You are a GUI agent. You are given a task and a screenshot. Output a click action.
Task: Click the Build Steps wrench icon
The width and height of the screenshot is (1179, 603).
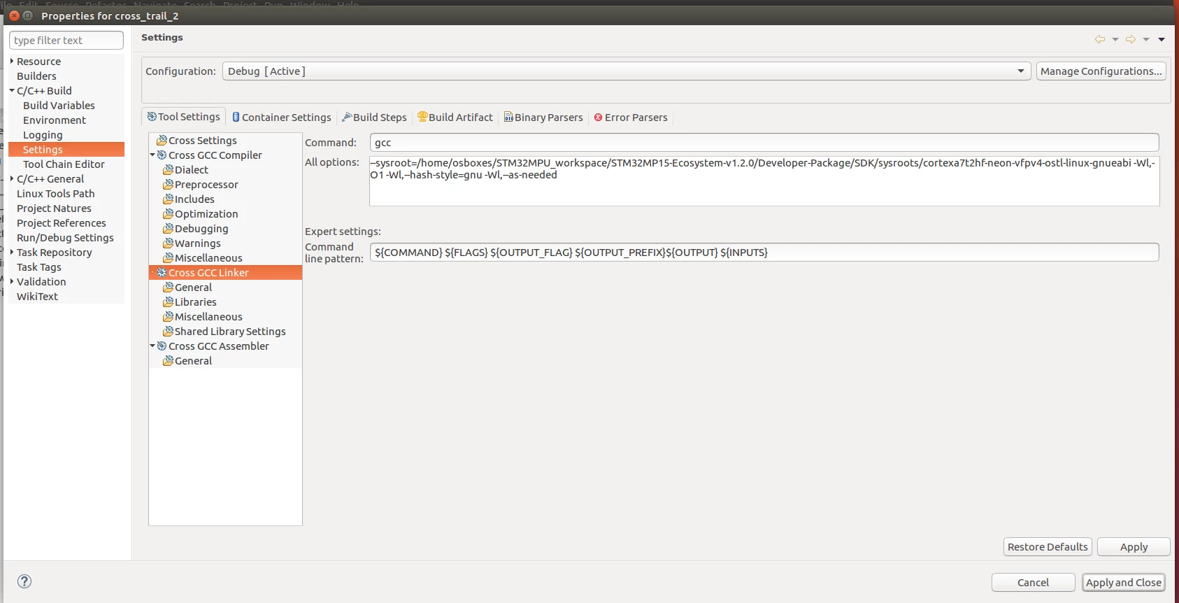(x=347, y=117)
